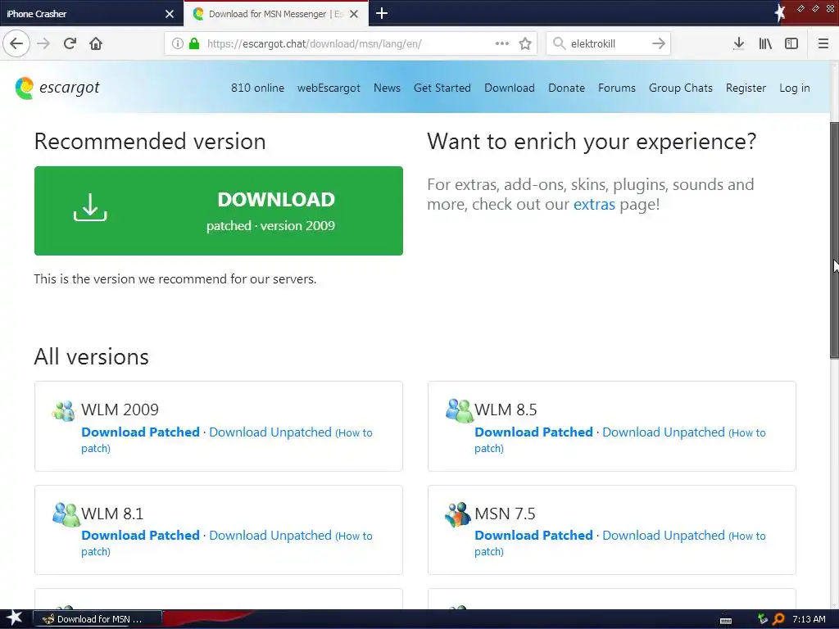Download Unpatched WLM 2009
The width and height of the screenshot is (839, 629).
(x=270, y=432)
